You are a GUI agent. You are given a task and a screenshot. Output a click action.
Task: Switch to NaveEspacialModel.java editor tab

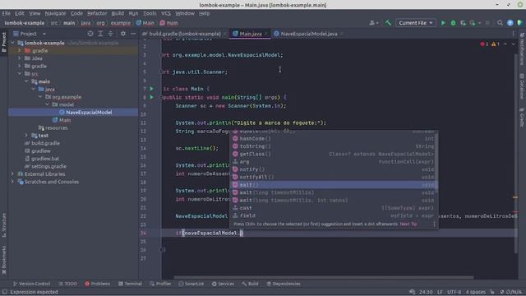point(308,34)
